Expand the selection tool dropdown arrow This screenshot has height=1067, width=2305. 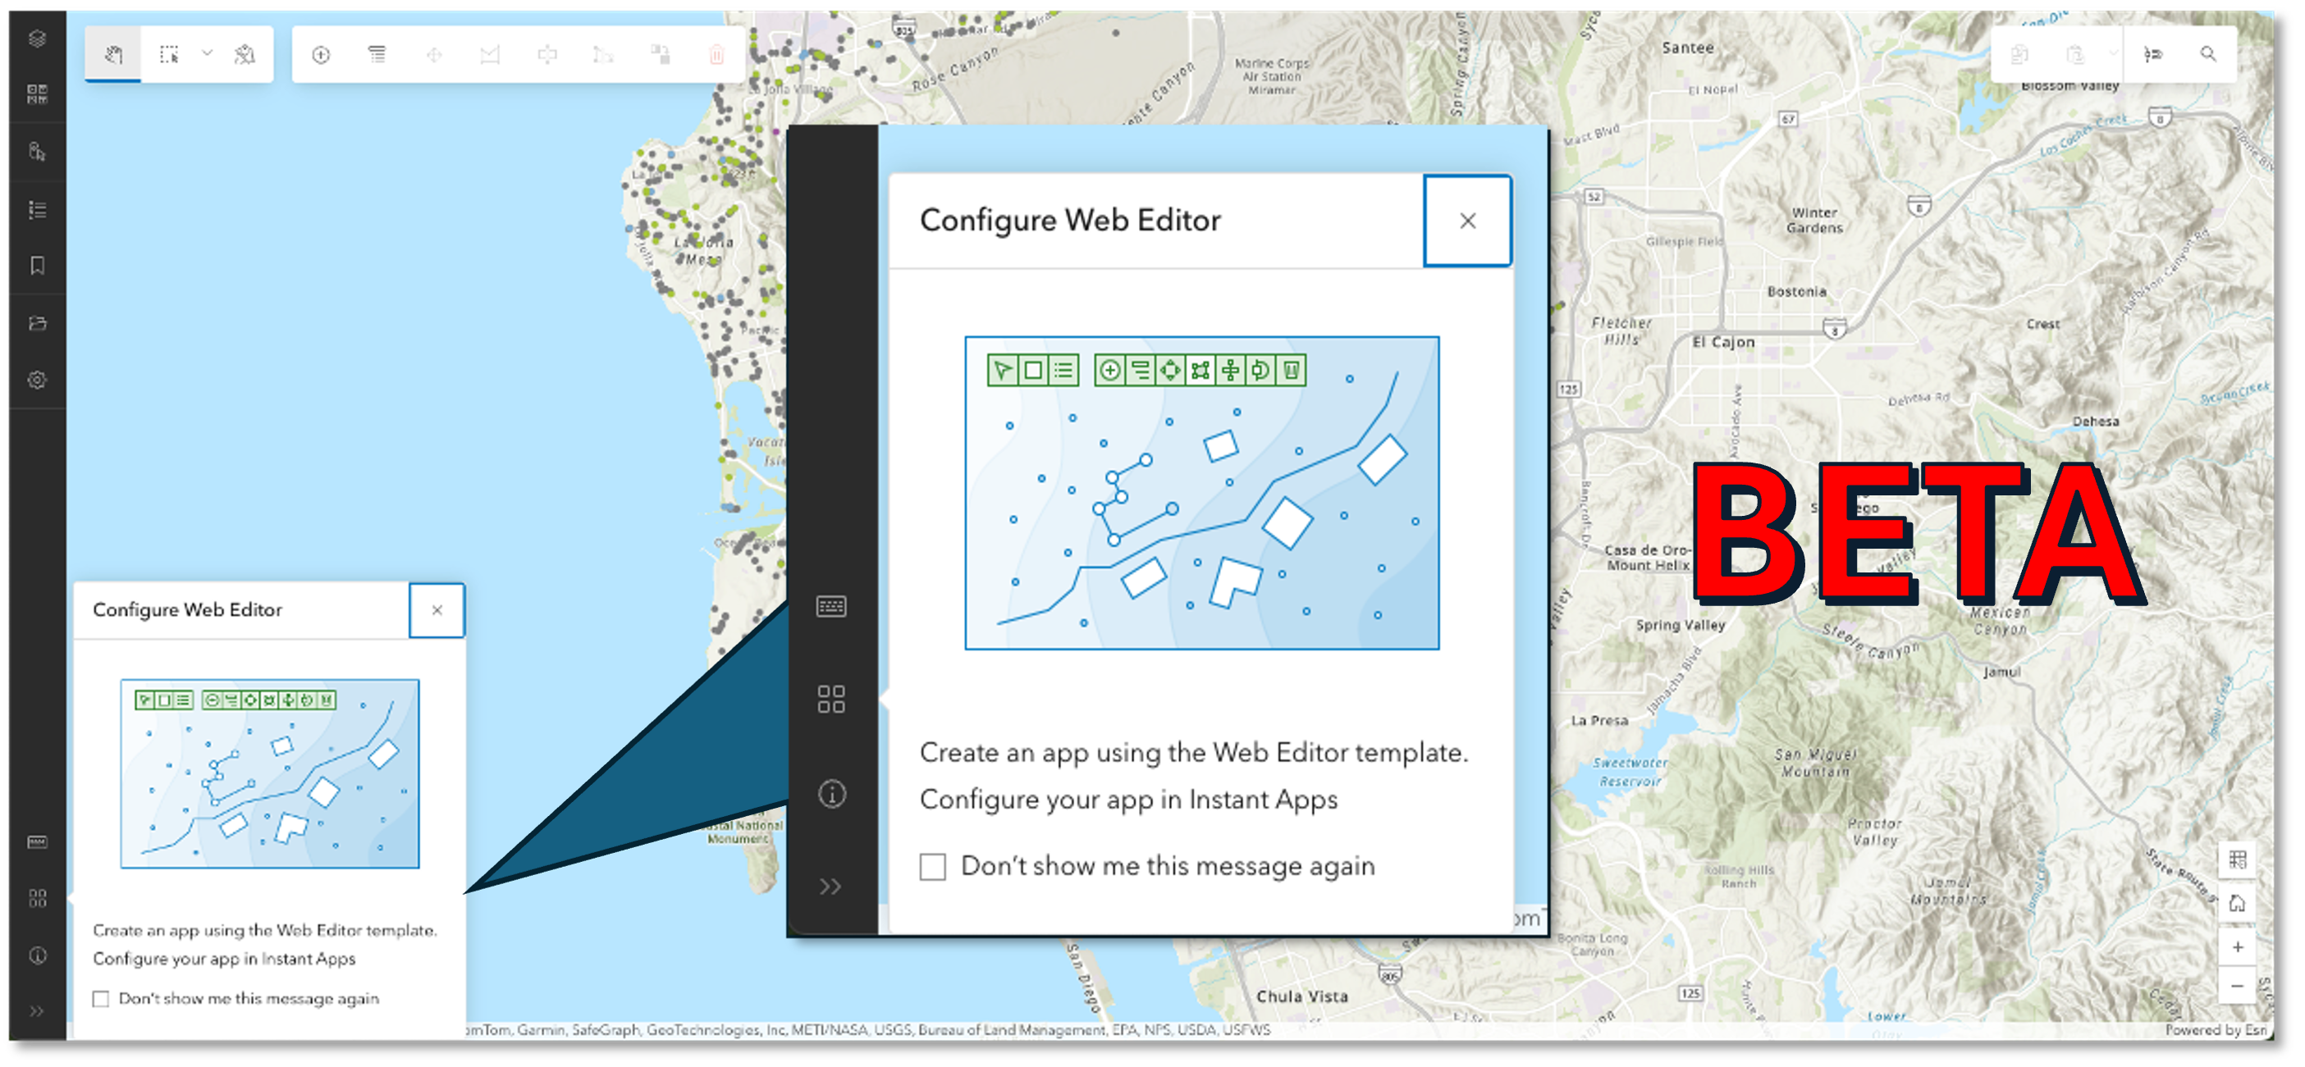(x=207, y=53)
